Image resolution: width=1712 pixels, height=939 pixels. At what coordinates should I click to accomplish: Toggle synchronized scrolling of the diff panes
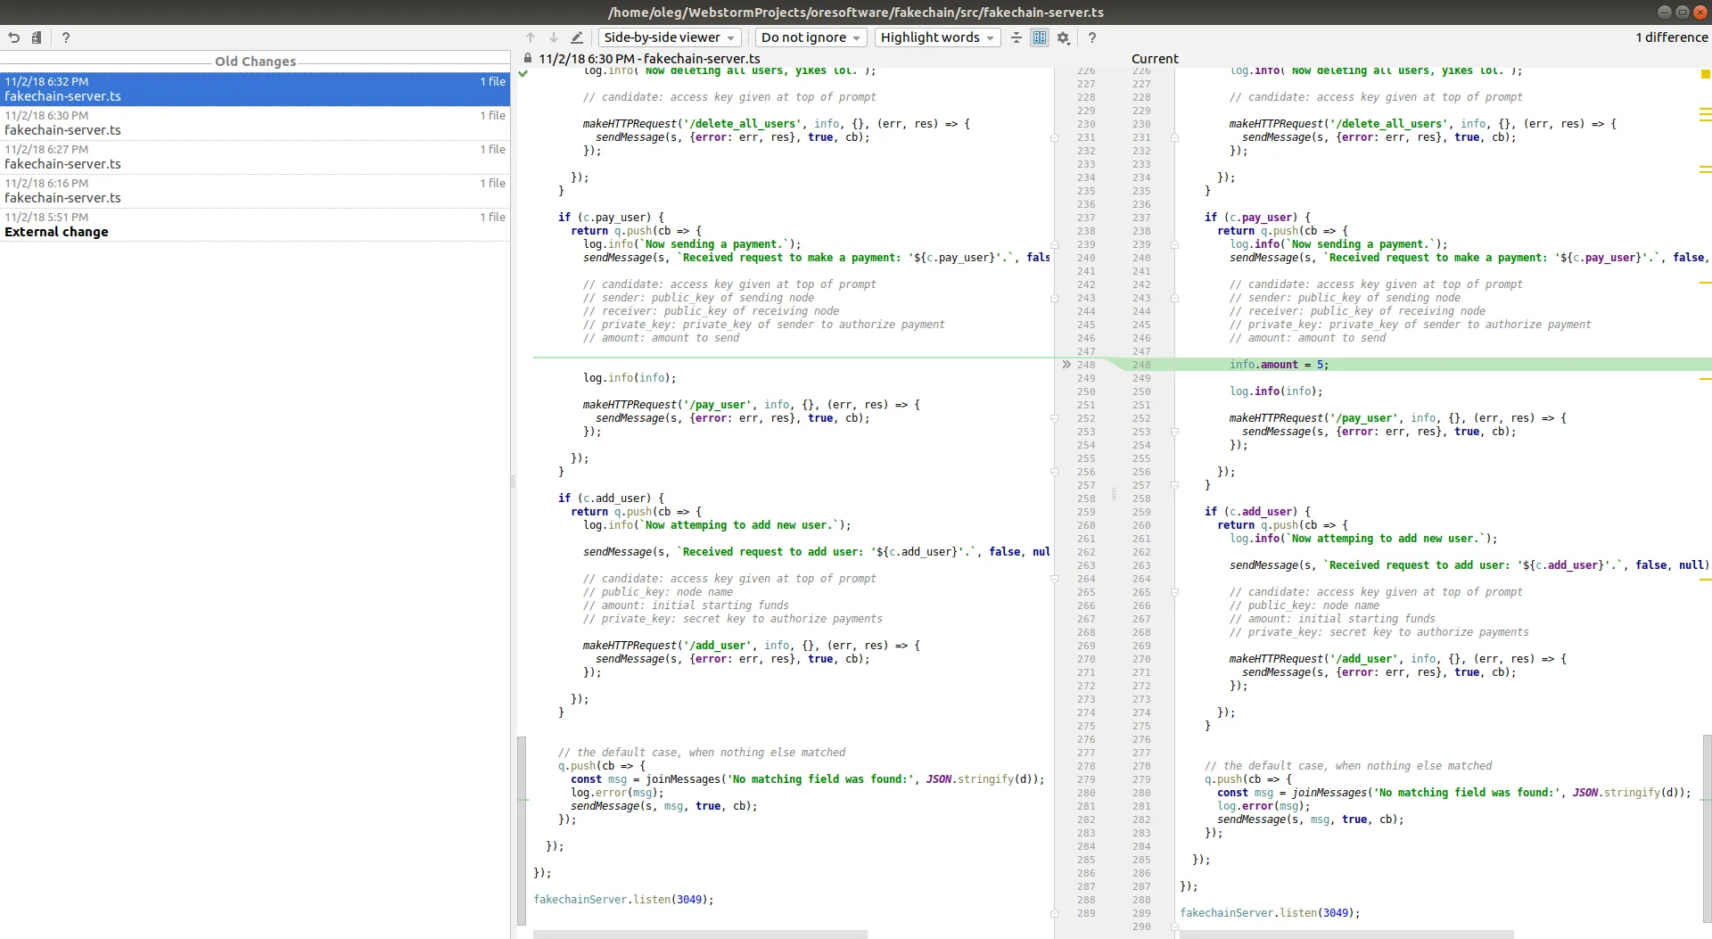(1040, 37)
